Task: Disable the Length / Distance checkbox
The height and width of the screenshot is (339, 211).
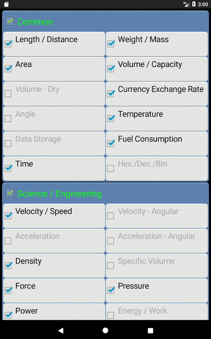Action: (x=8, y=44)
